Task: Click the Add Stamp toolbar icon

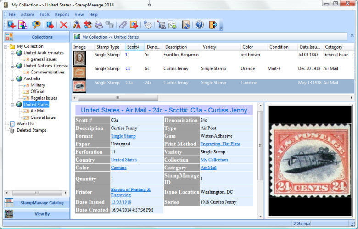Action: click(x=11, y=24)
